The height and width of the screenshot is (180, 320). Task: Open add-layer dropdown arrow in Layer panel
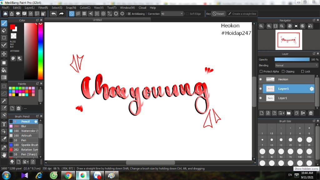[282, 113]
